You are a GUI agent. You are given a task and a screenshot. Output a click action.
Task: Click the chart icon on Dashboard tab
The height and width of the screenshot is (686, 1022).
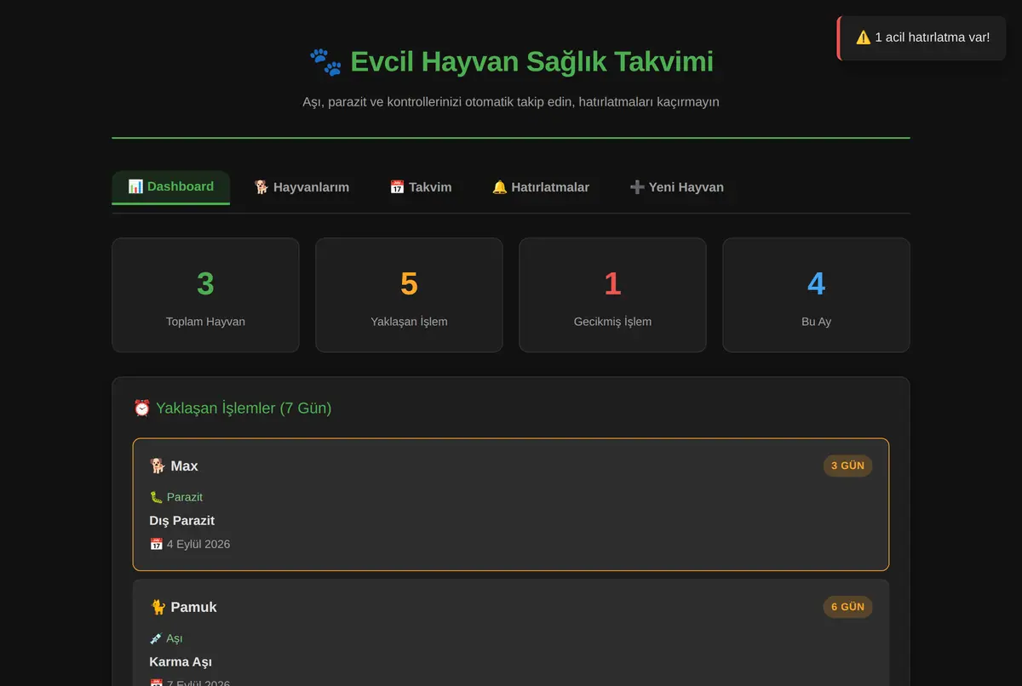tap(135, 186)
